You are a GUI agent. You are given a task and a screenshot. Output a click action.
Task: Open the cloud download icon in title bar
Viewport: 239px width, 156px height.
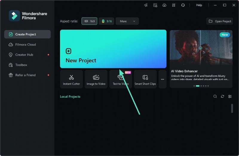click(x=164, y=5)
